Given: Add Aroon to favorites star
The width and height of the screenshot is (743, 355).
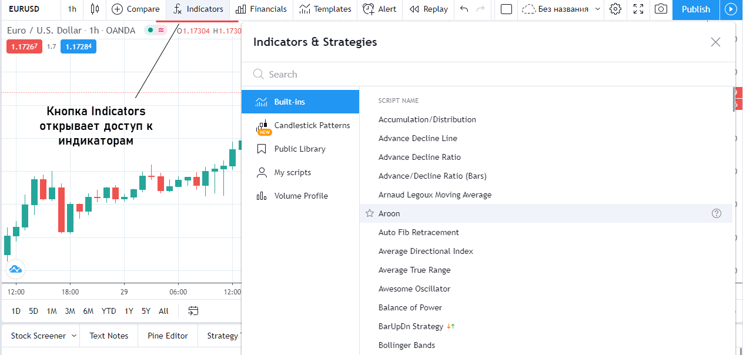Looking at the screenshot, I should [370, 213].
